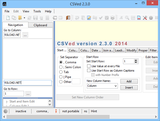Screen dimensions: 160x121
Task: Click the New file toolbar icon
Action: click(x=8, y=18)
